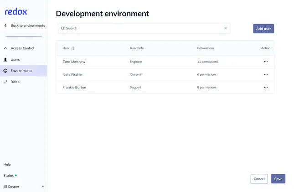Click the 8 permissions cell

206,87
